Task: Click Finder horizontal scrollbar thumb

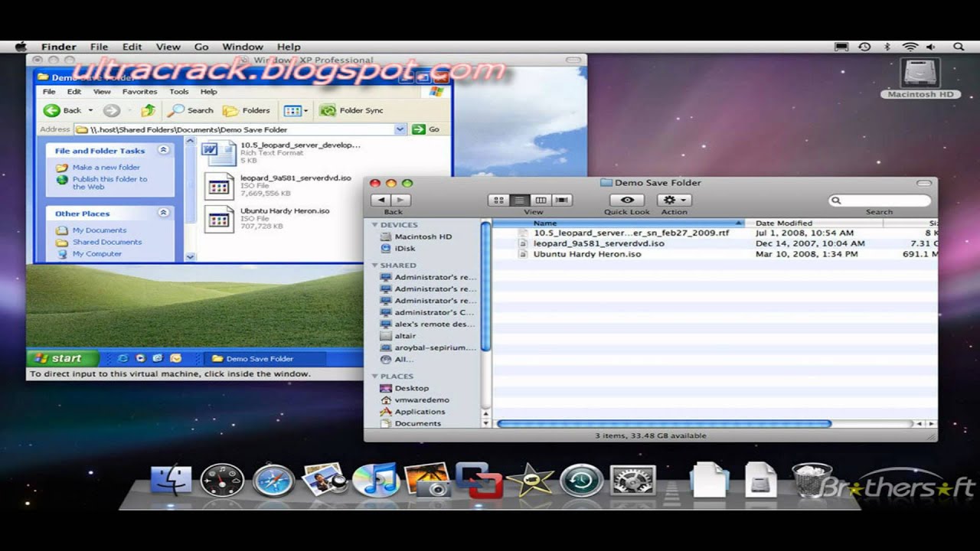Action: [664, 423]
